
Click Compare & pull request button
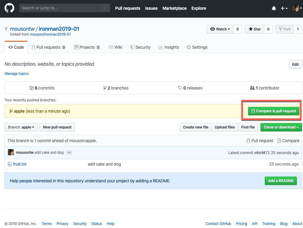click(274, 111)
